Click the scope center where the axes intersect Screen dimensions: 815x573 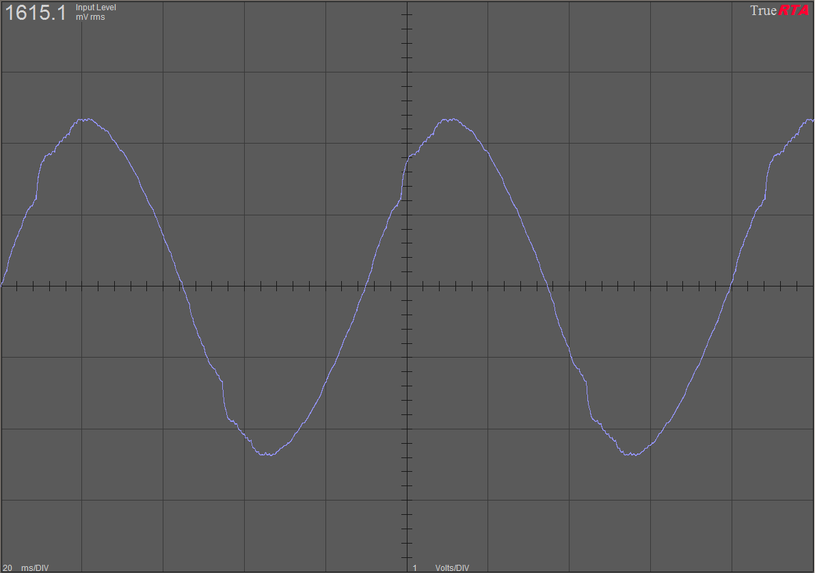(x=407, y=286)
